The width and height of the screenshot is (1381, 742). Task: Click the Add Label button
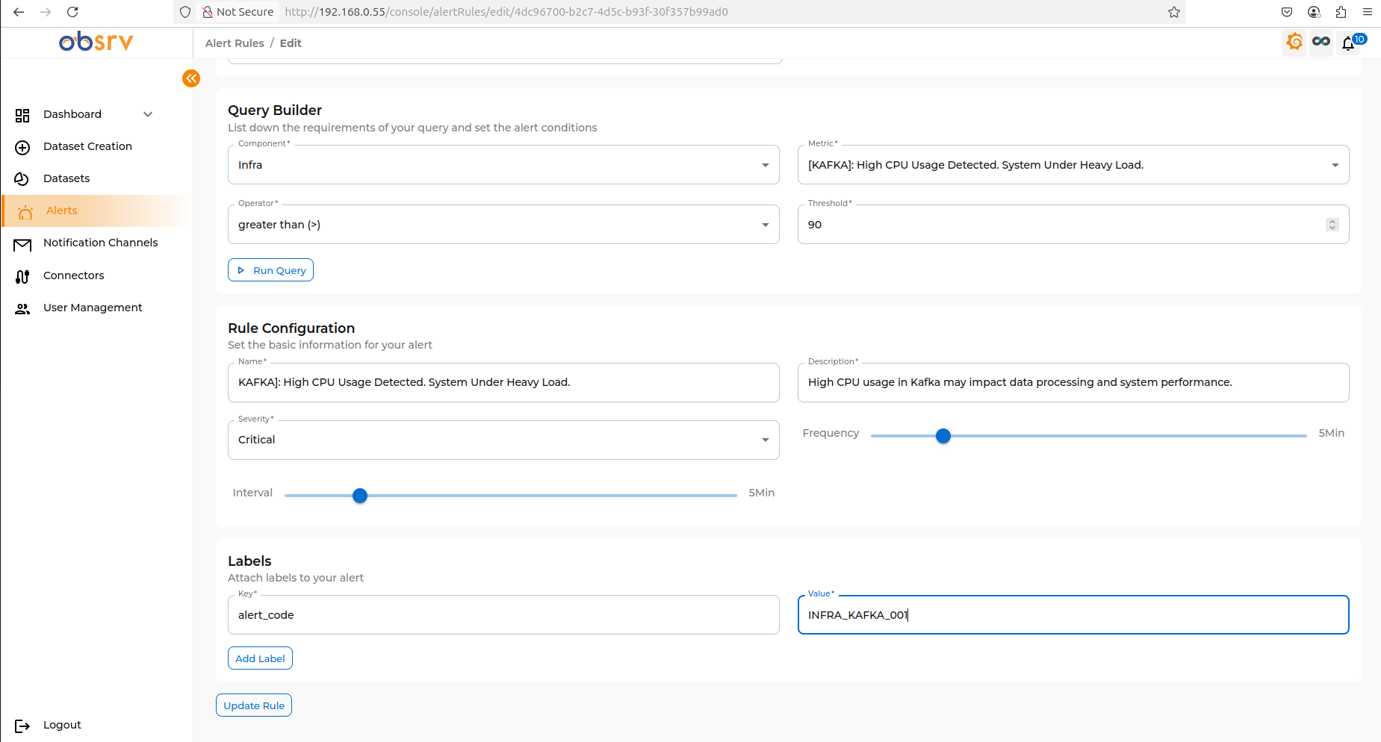pyautogui.click(x=260, y=658)
